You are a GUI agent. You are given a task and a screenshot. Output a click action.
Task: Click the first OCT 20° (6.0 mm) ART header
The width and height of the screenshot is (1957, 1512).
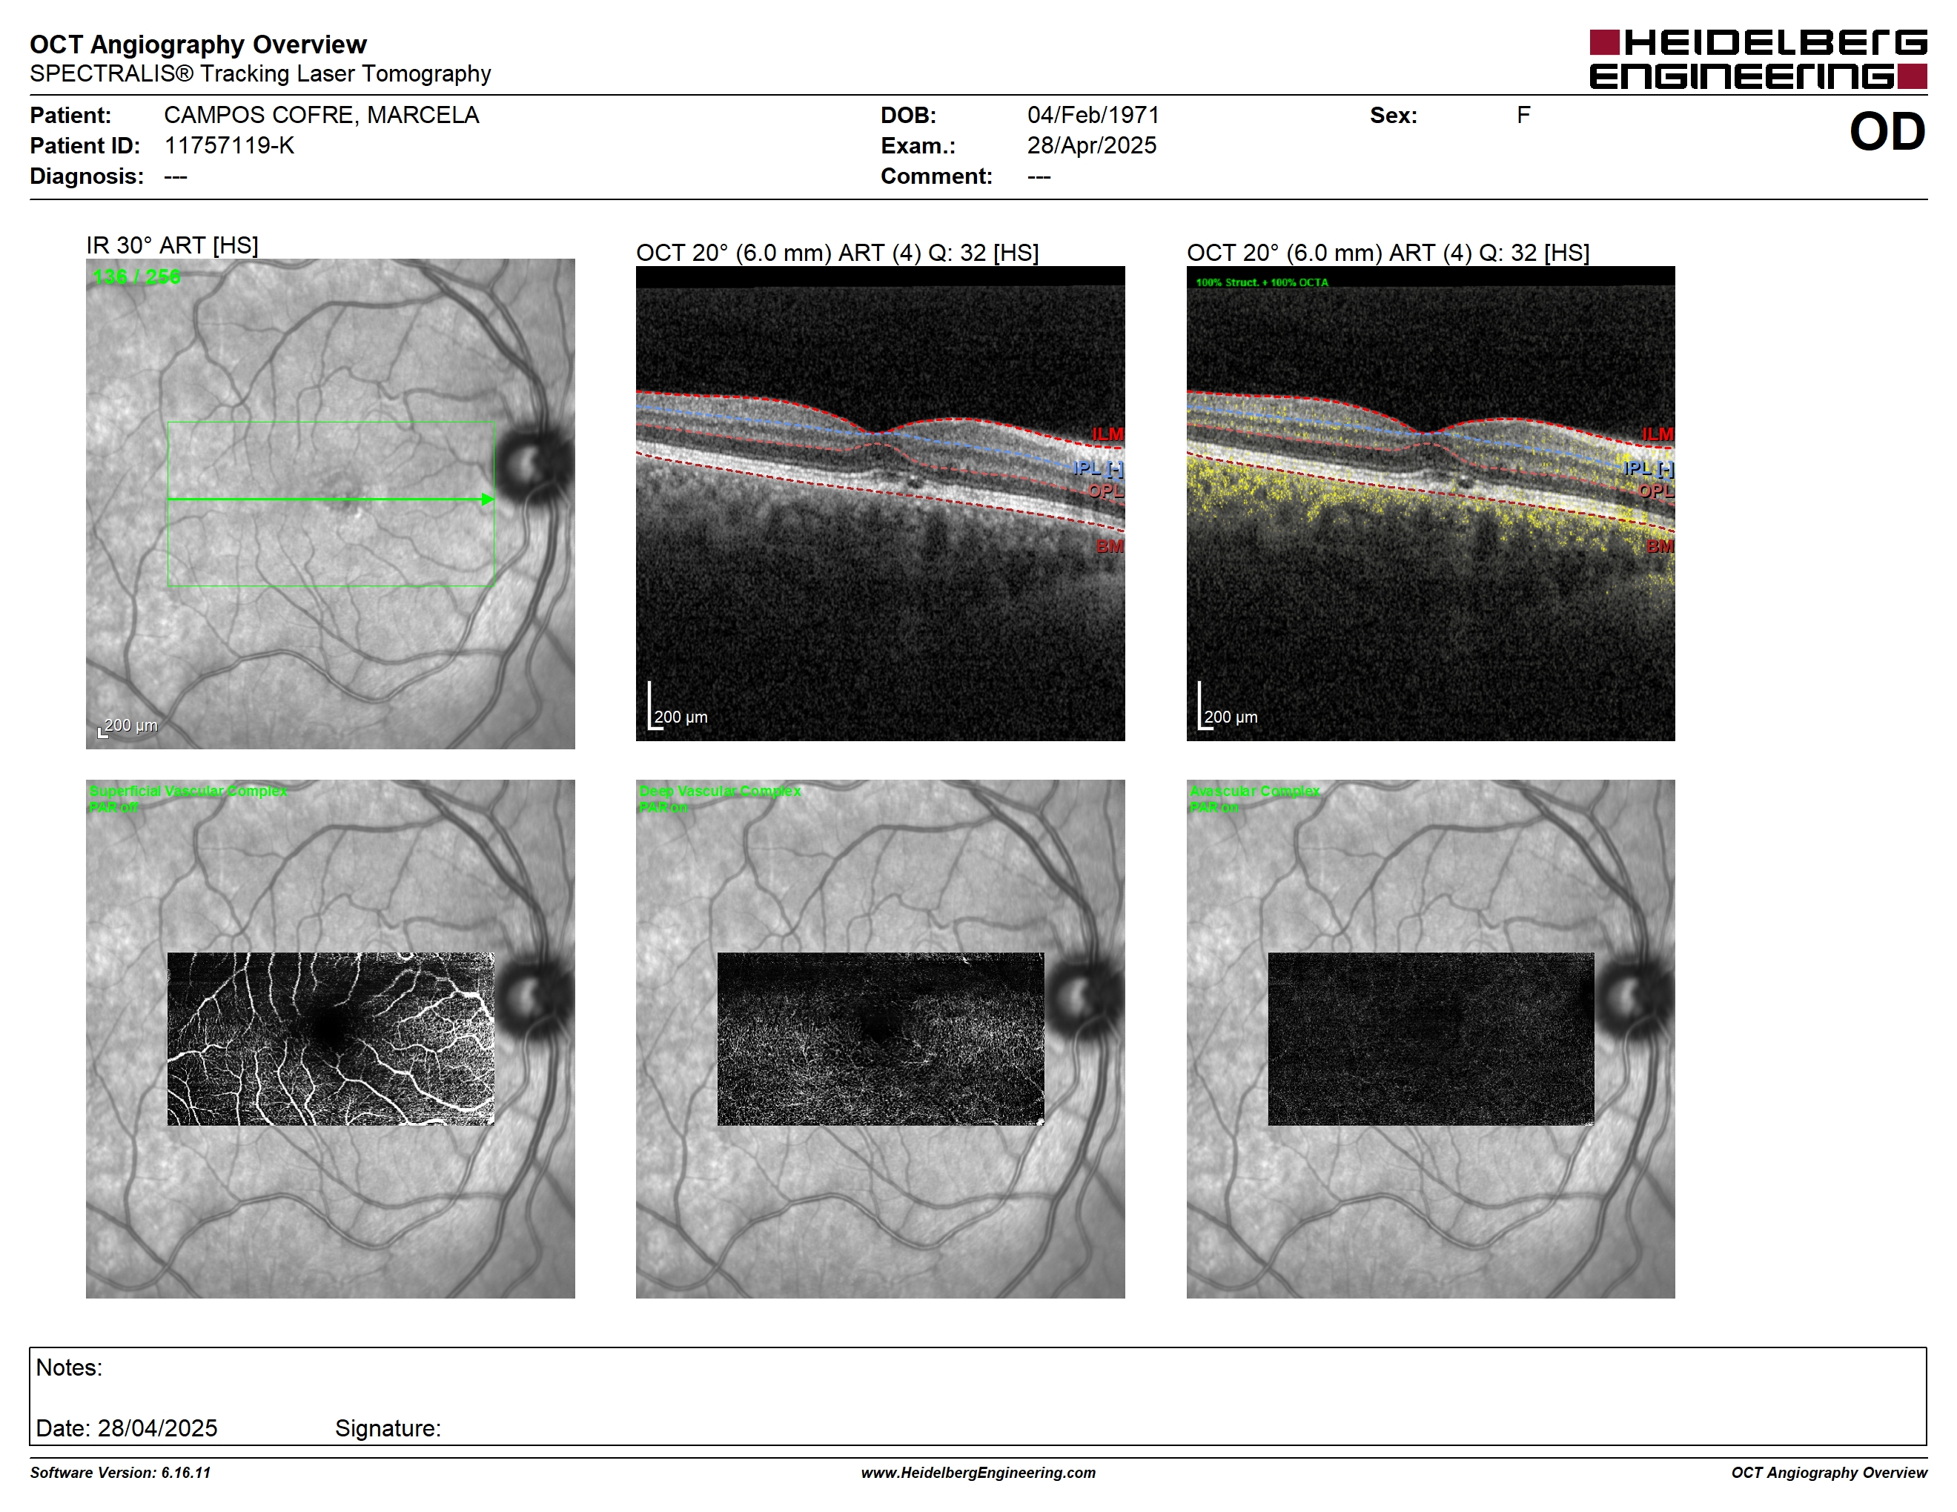tap(837, 253)
